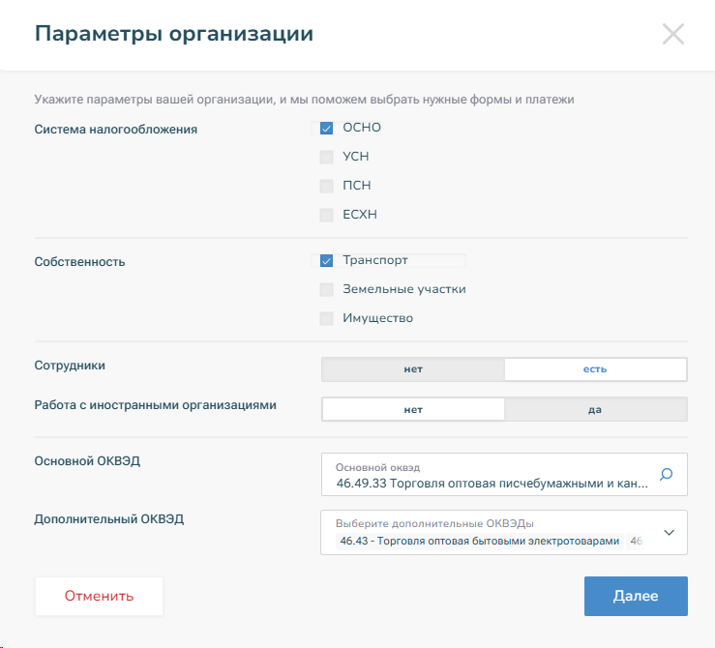Set Сотрудники to есть

point(594,369)
